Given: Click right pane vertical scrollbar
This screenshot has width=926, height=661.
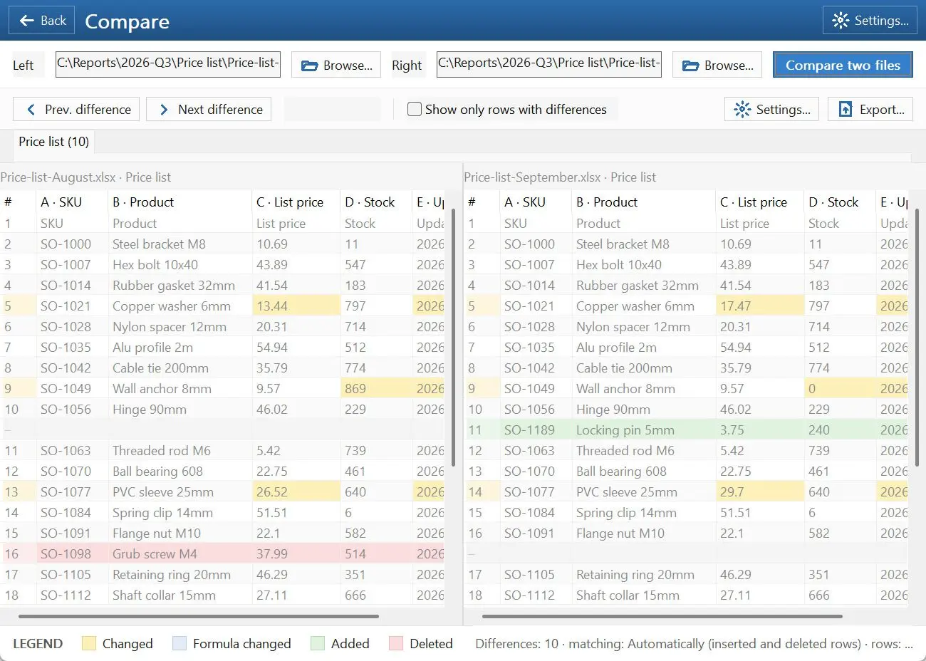Looking at the screenshot, I should (x=917, y=338).
